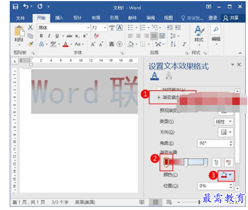Clear all formatting with eraser icon
This screenshot has height=210, width=248.
pyautogui.click(x=96, y=36)
